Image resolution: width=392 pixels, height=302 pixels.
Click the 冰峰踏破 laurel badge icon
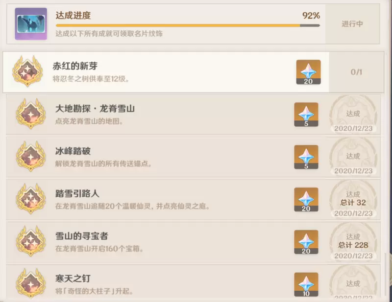(x=31, y=156)
